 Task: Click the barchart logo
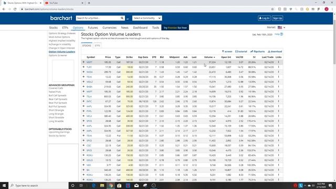pyautogui.click(x=61, y=18)
